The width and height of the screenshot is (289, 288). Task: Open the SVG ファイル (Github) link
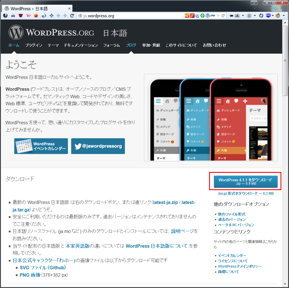click(x=43, y=268)
